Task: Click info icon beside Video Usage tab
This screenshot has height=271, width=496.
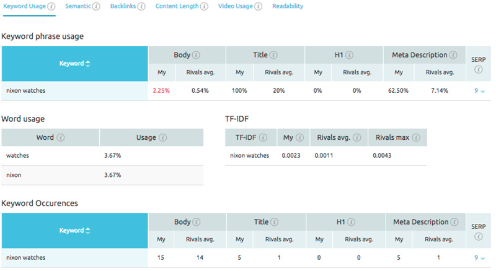Action: pyautogui.click(x=259, y=6)
